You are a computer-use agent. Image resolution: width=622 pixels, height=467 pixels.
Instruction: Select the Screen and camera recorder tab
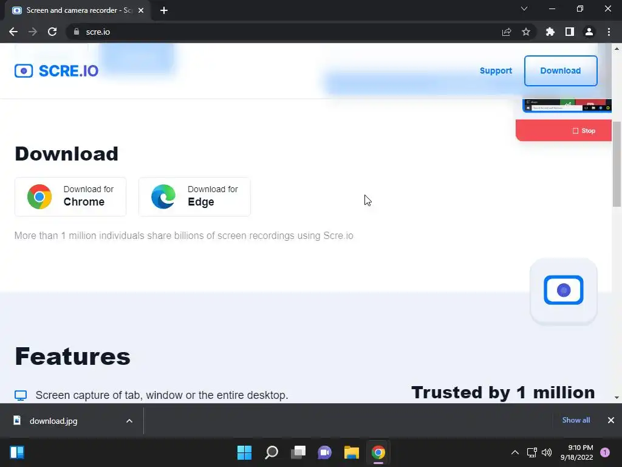coord(77,10)
